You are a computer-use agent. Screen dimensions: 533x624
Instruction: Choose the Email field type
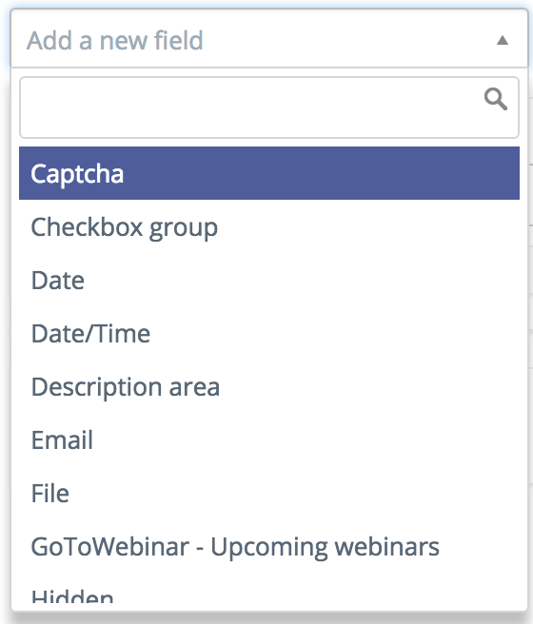269,440
